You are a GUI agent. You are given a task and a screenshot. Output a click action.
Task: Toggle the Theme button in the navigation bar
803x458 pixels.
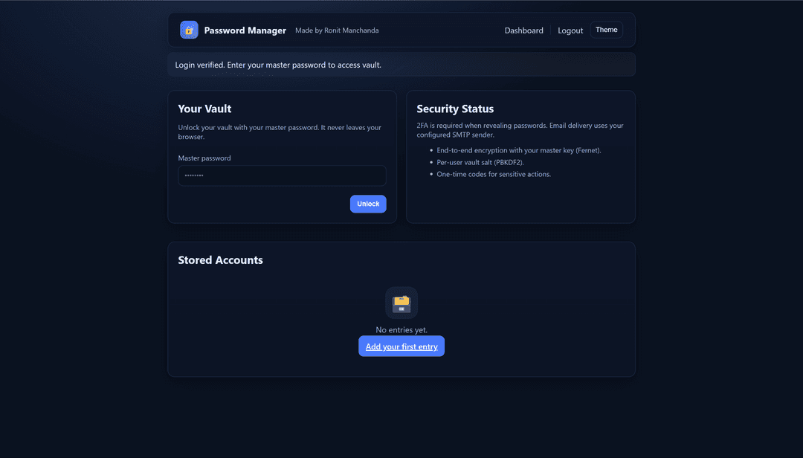click(606, 29)
